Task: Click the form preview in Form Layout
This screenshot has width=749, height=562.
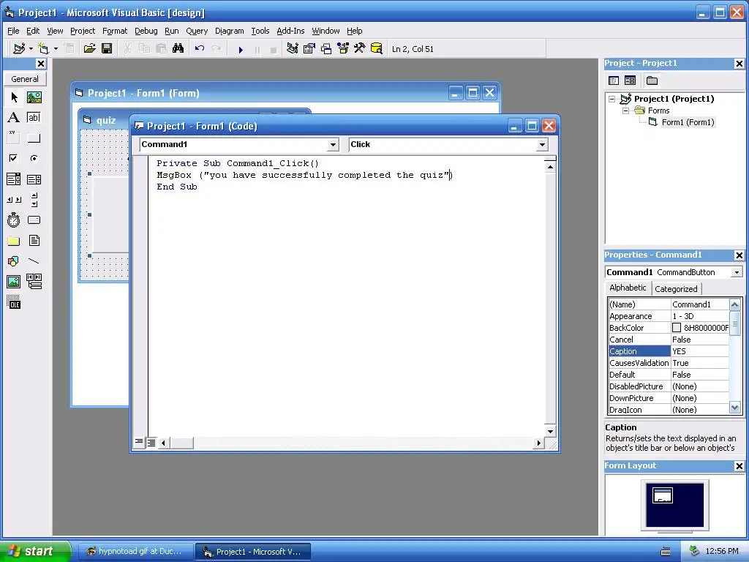Action: click(663, 495)
